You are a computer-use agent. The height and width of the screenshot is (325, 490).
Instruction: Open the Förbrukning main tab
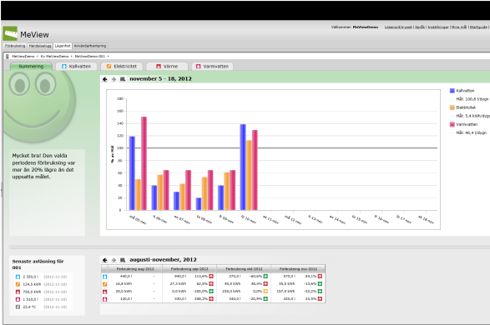[15, 46]
